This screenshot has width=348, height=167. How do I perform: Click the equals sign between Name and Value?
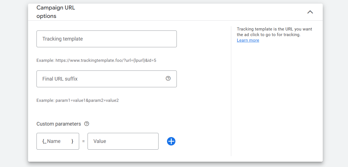pyautogui.click(x=83, y=142)
